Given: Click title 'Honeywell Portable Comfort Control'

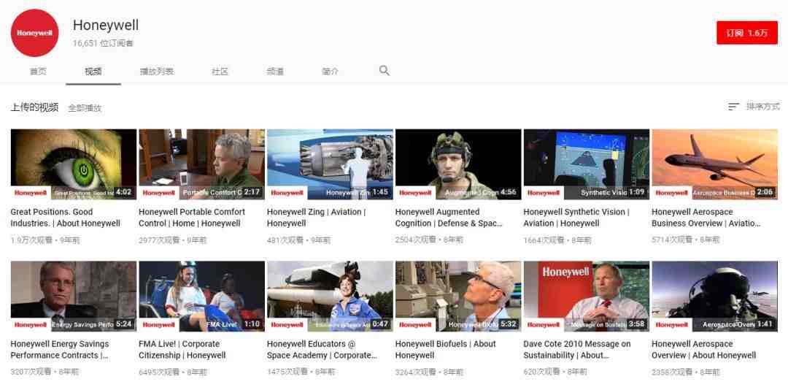Looking at the screenshot, I should [x=192, y=218].
